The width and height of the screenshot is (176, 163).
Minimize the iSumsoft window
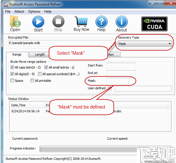click(x=152, y=3)
